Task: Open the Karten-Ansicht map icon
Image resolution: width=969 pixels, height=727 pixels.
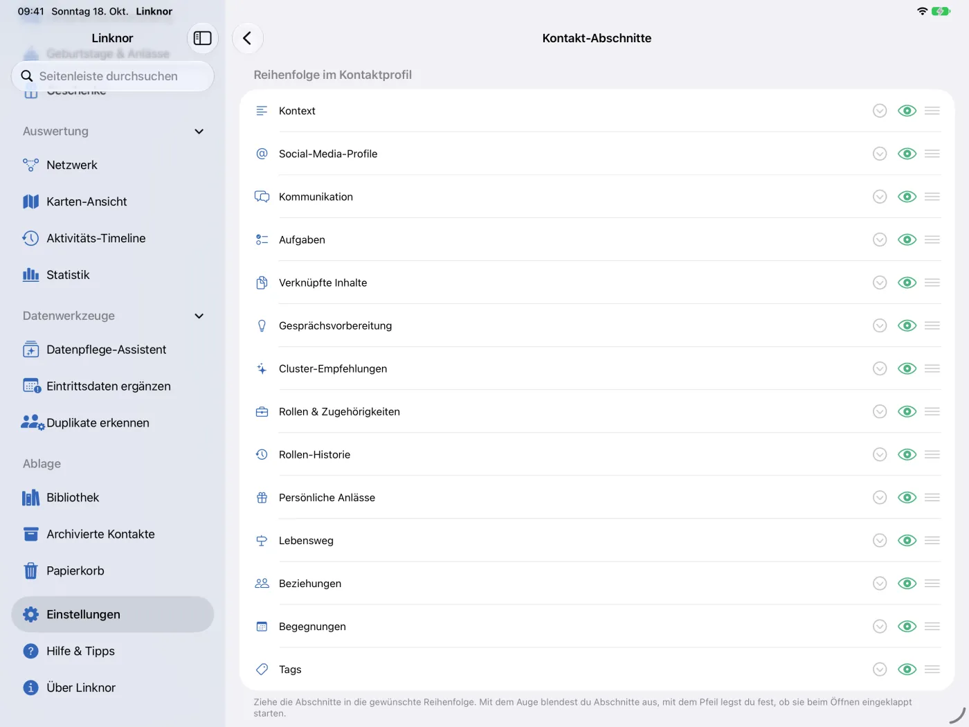Action: pos(30,201)
